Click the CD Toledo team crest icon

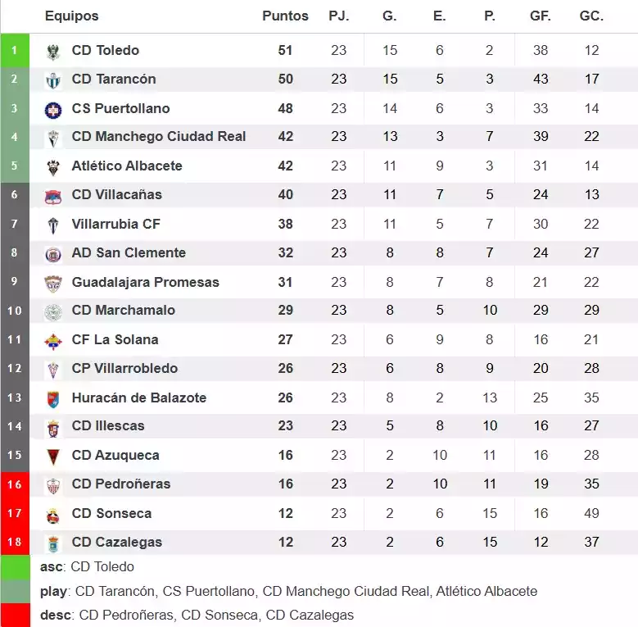pyautogui.click(x=53, y=51)
